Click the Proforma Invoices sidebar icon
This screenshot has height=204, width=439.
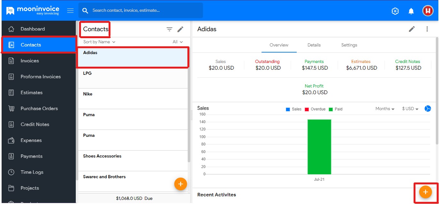(x=11, y=77)
